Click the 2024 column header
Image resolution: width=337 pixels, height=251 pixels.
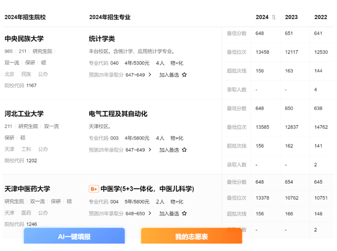tap(262, 17)
